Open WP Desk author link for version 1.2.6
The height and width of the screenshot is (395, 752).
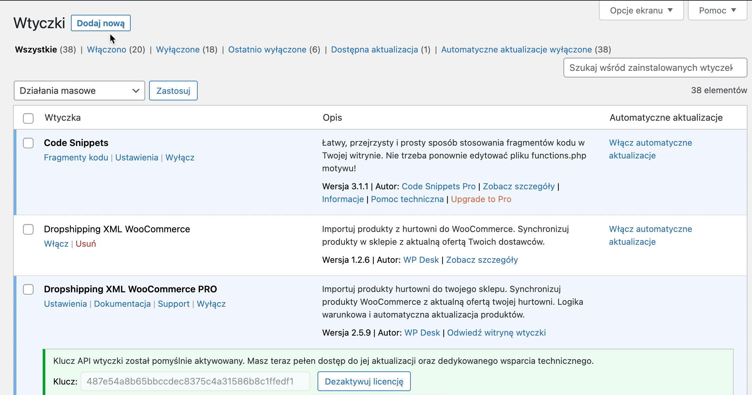tap(421, 260)
